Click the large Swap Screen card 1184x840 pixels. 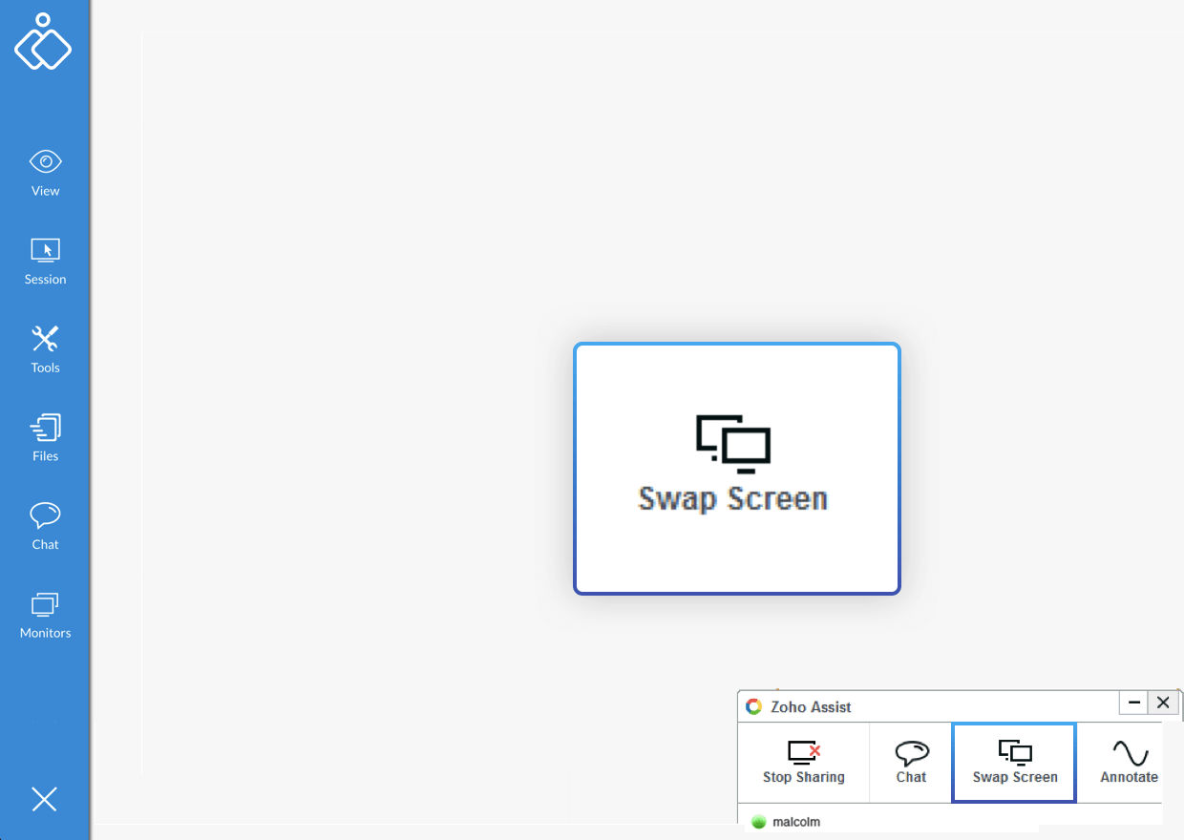pos(736,469)
